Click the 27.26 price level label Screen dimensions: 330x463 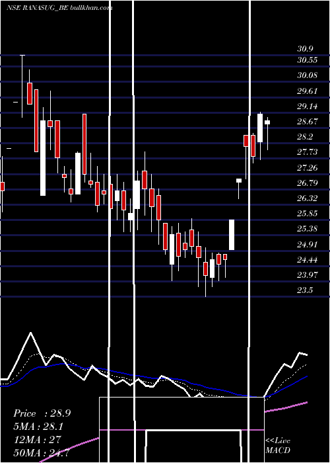coord(308,168)
